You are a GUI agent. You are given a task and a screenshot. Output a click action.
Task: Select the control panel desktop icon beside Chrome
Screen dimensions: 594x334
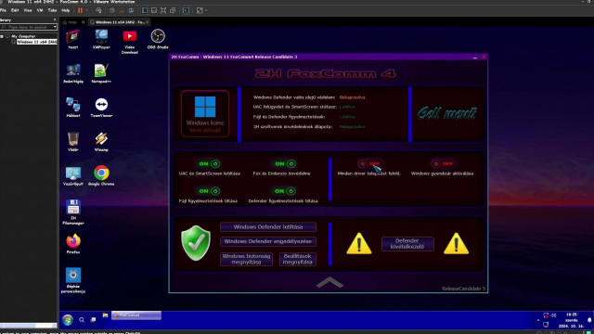click(x=73, y=175)
